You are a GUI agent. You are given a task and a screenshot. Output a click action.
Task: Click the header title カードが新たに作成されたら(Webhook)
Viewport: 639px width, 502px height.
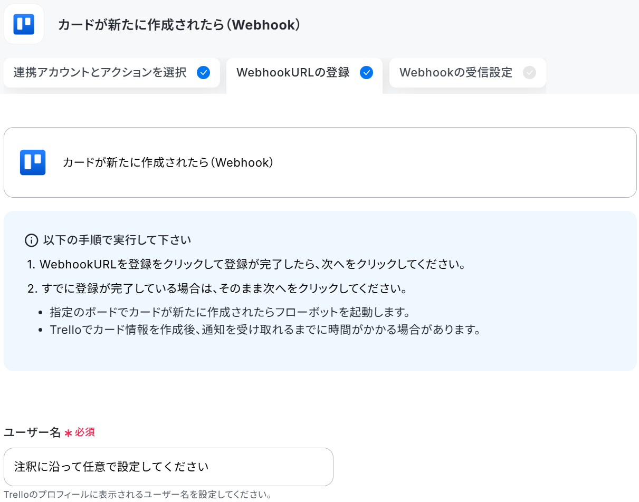pyautogui.click(x=179, y=25)
